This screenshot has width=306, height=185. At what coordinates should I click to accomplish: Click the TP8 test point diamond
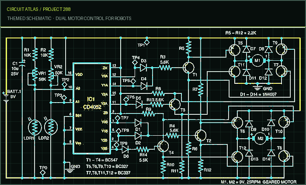(118, 131)
